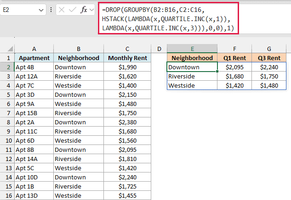The width and height of the screenshot is (291, 200).
Task: Click inside the formula bar text
Action: point(168,18)
